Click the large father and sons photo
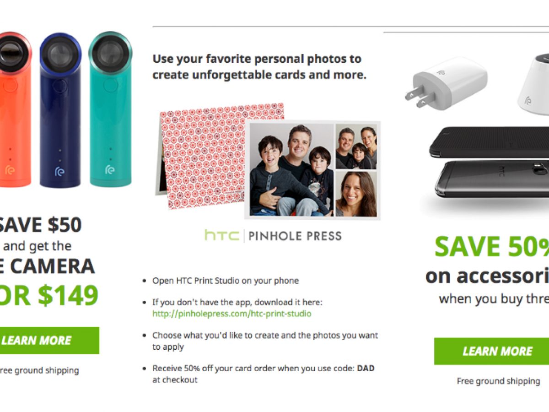This screenshot has width=549, height=412. [291, 169]
